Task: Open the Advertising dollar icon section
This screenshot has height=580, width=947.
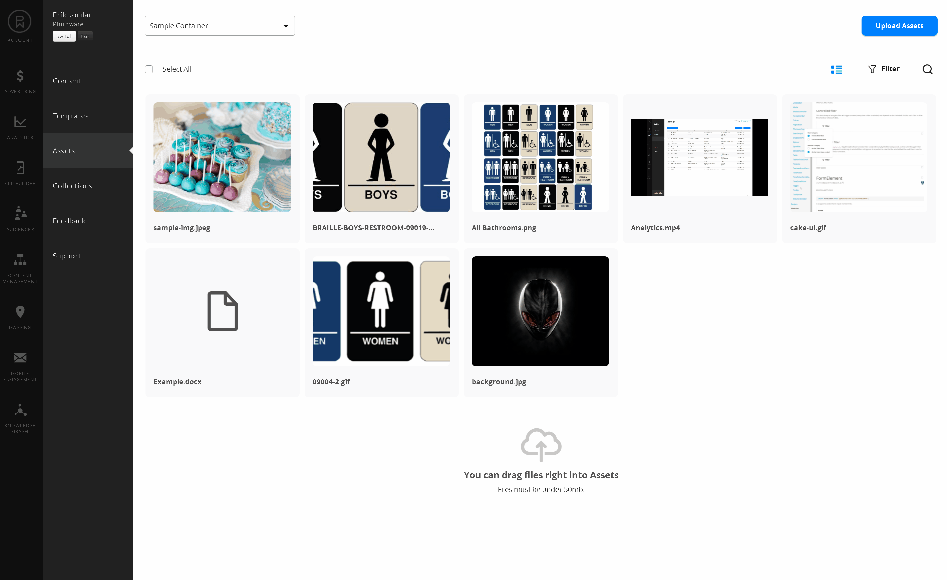Action: pos(20,76)
